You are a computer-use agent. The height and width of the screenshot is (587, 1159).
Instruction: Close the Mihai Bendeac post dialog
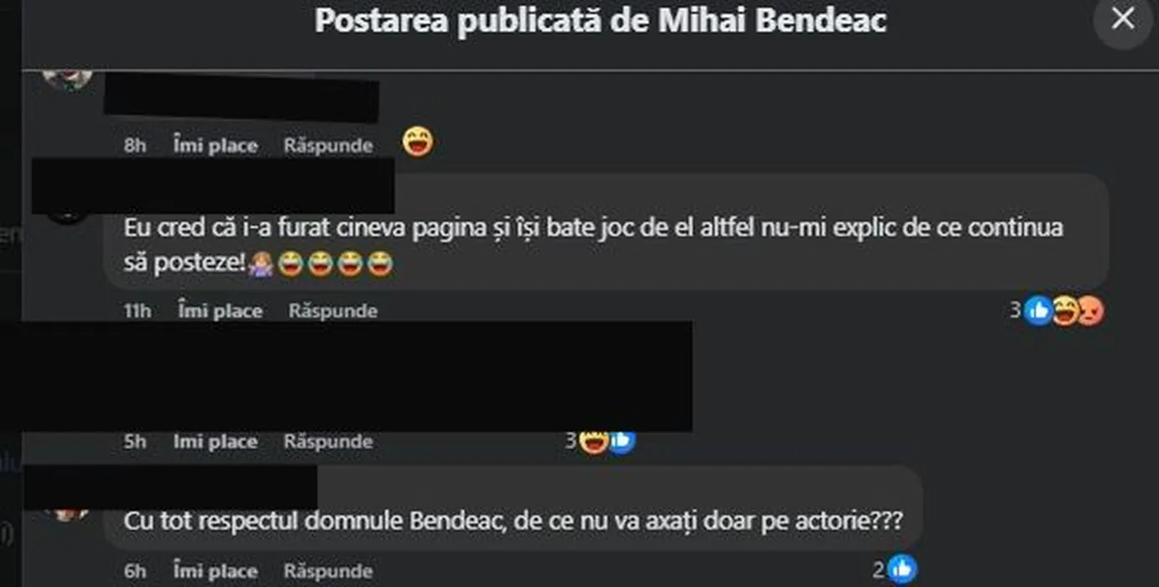[1123, 19]
